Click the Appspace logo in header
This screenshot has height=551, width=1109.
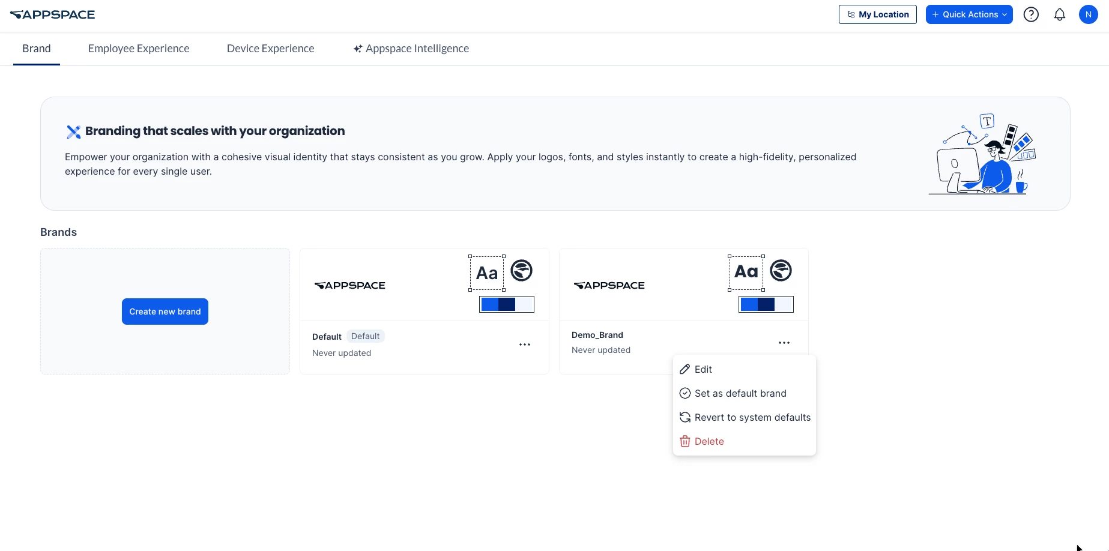click(x=53, y=14)
